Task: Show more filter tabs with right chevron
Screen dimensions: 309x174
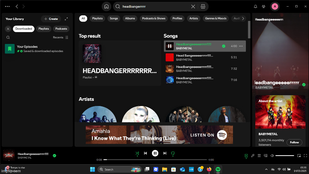Action: tap(243, 18)
